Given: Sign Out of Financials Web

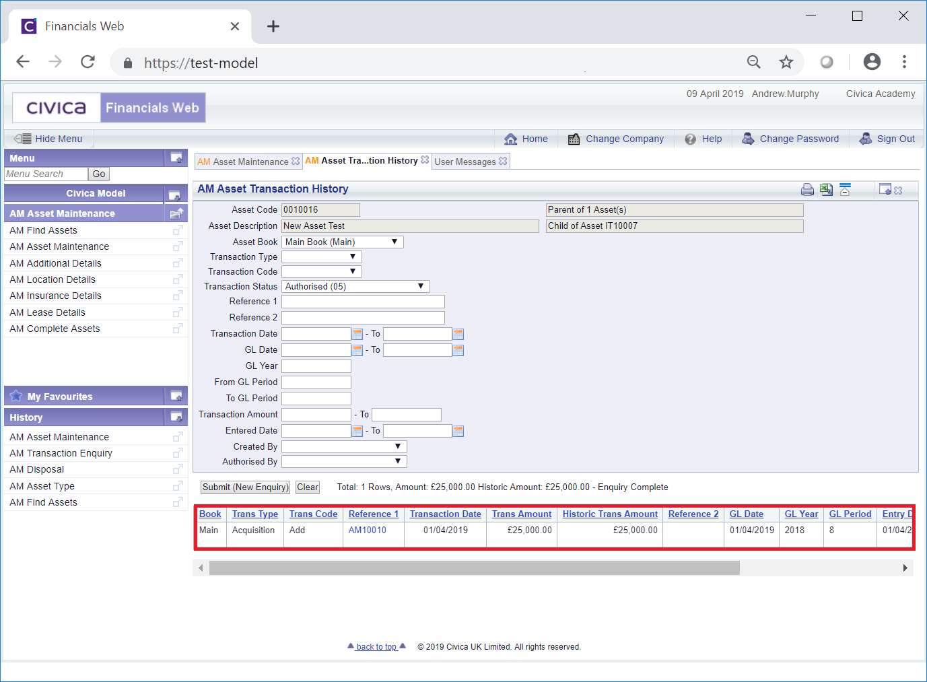Looking at the screenshot, I should coord(887,139).
